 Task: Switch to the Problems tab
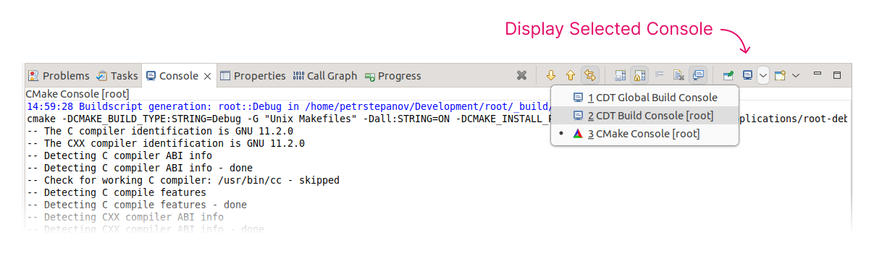pos(59,76)
